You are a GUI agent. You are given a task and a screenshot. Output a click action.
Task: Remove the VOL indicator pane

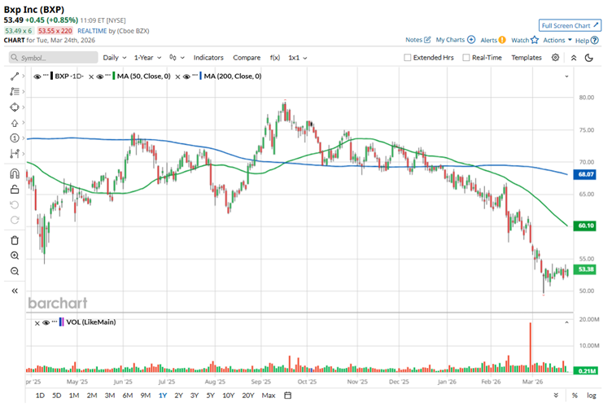[37, 322]
